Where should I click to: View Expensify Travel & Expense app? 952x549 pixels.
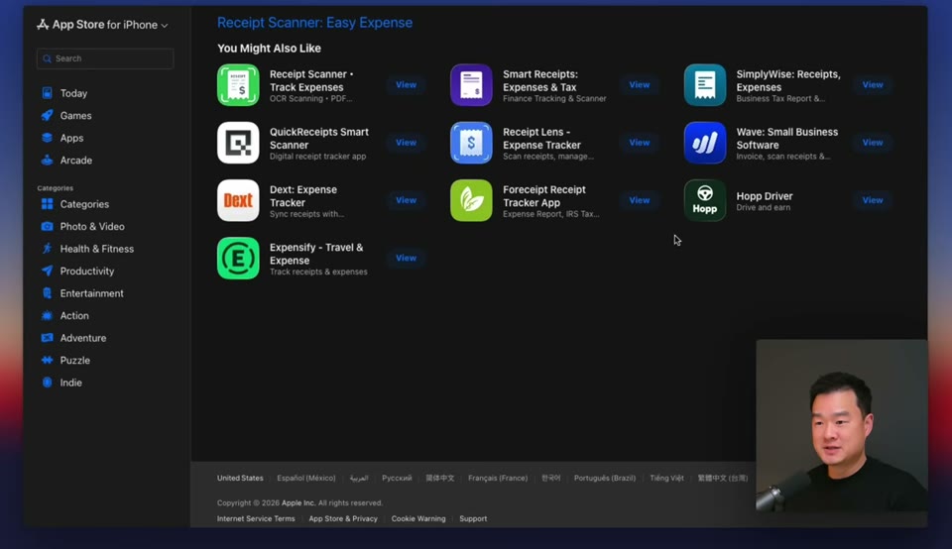(407, 258)
